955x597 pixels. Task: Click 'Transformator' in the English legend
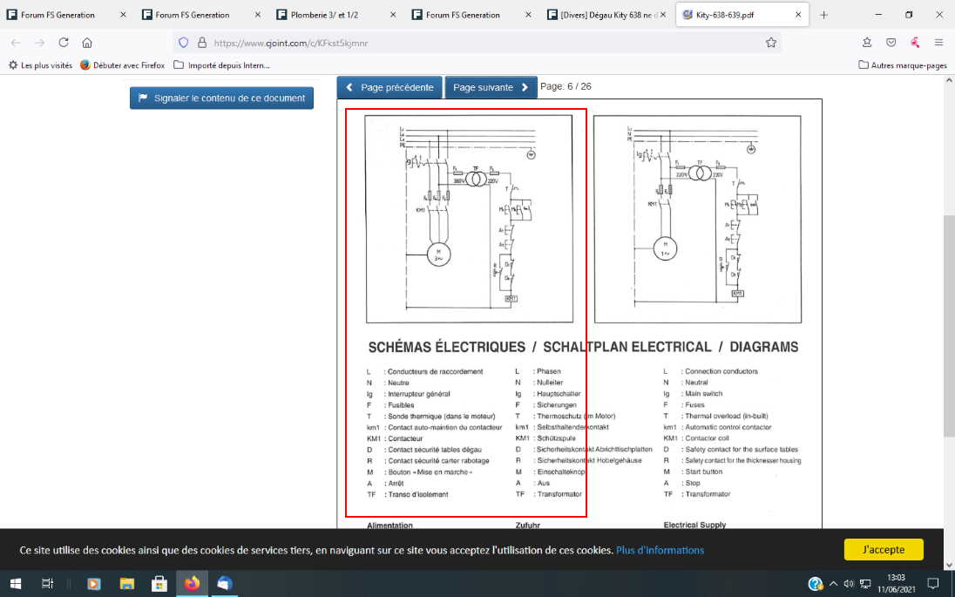point(708,494)
